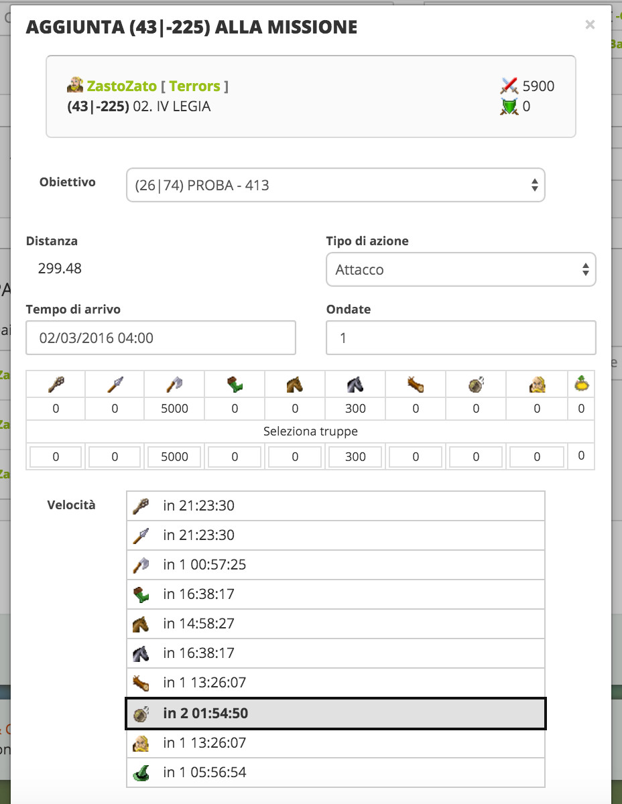Select brown horse speed in 14:58:27

[335, 624]
